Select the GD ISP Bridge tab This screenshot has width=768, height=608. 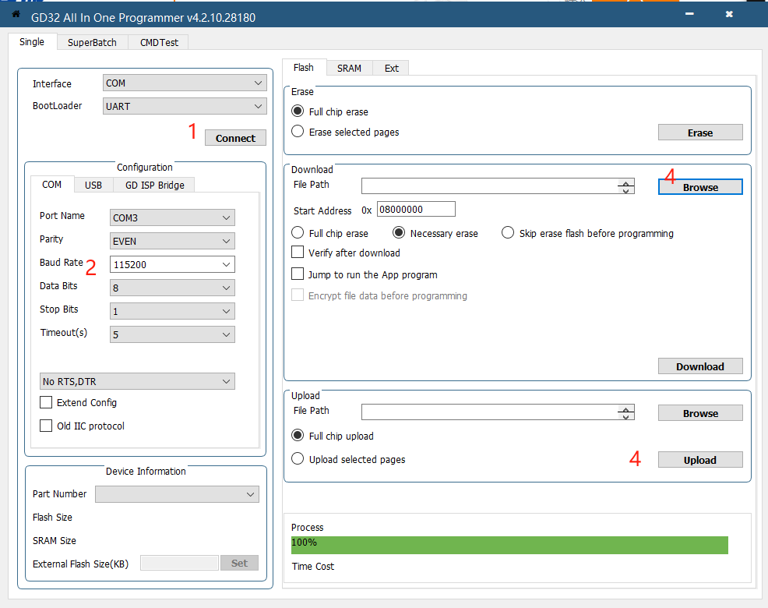click(x=154, y=185)
